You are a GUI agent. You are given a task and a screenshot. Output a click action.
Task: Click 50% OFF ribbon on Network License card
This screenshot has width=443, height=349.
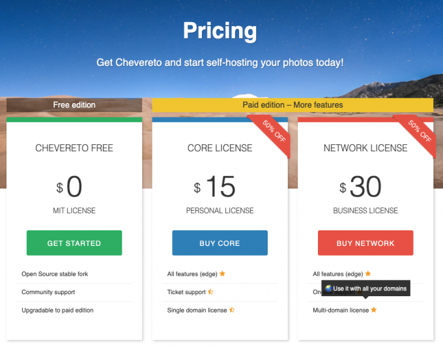point(418,132)
